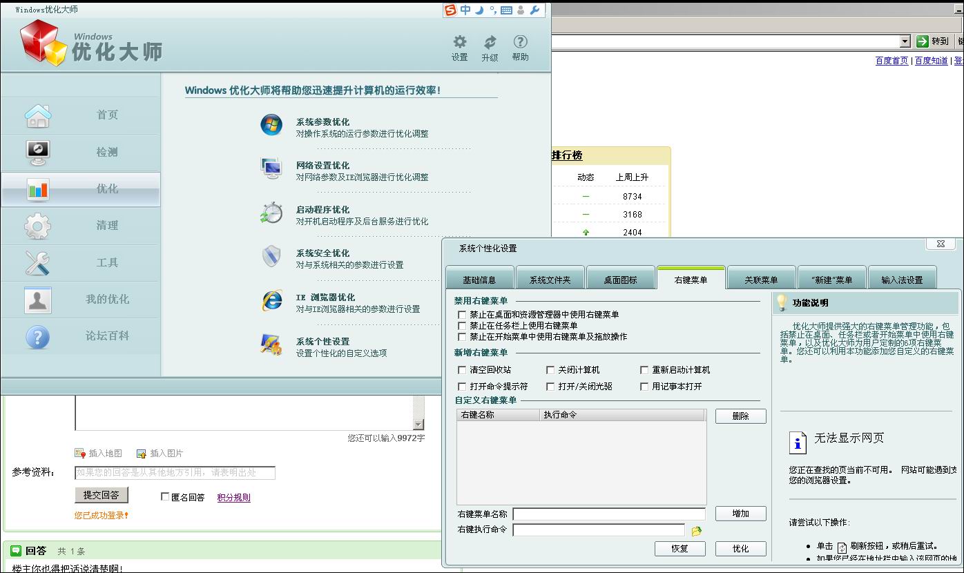Open the 帮助 question mark icon
The height and width of the screenshot is (573, 964).
(521, 42)
